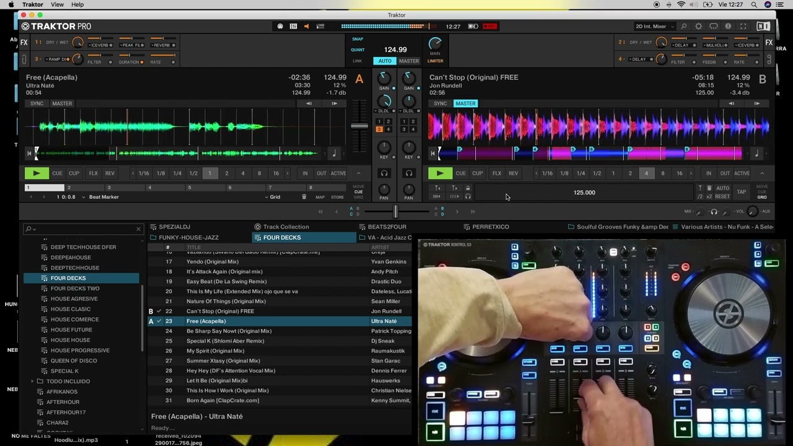The image size is (793, 446).
Task: Click the crossfader handle
Action: click(395, 212)
